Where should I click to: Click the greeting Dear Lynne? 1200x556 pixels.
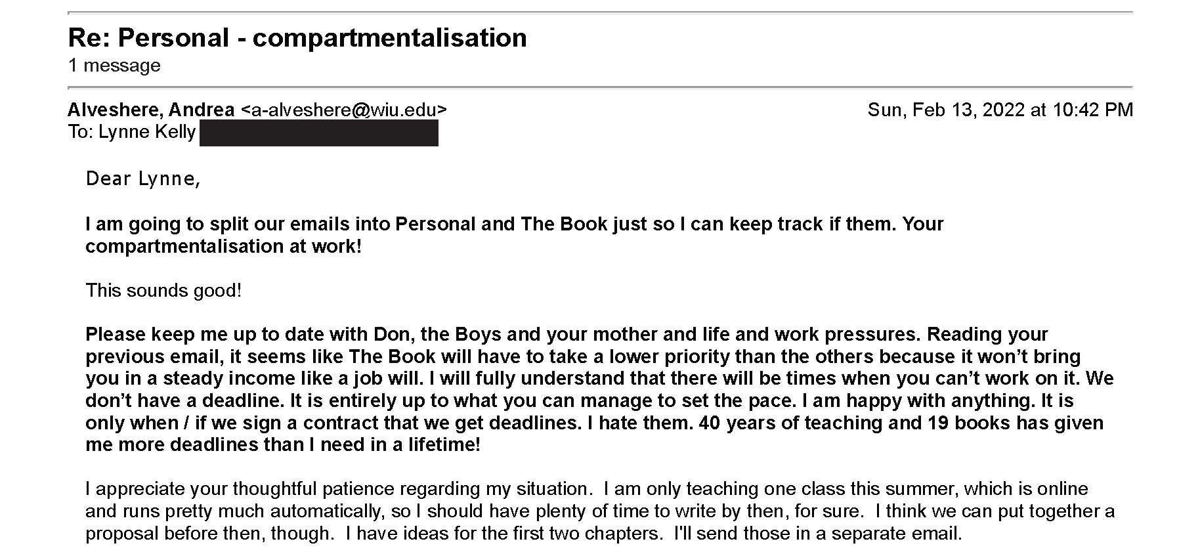click(x=142, y=179)
